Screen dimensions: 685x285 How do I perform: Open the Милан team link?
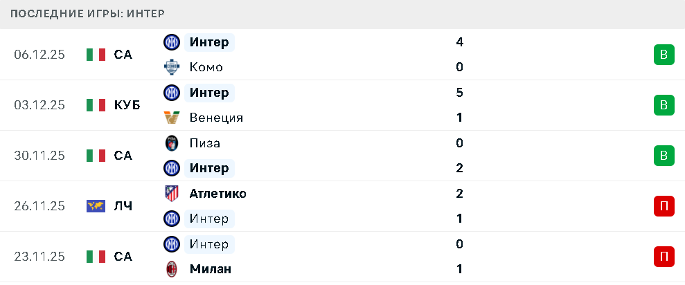(210, 269)
